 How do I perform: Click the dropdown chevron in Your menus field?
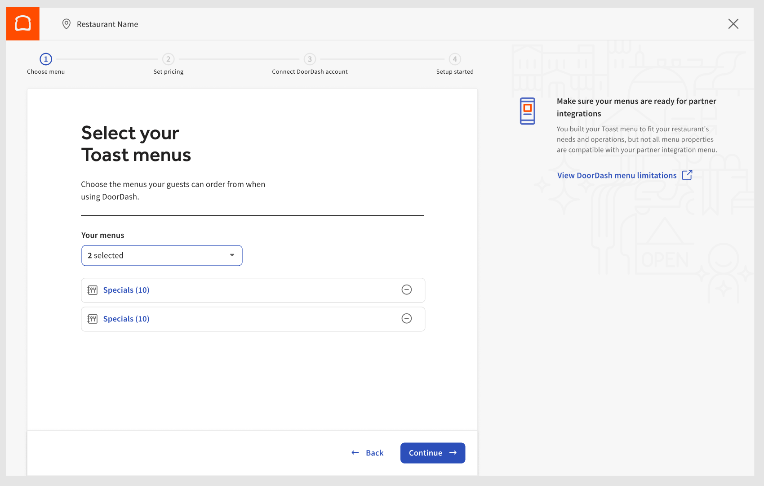click(x=232, y=255)
